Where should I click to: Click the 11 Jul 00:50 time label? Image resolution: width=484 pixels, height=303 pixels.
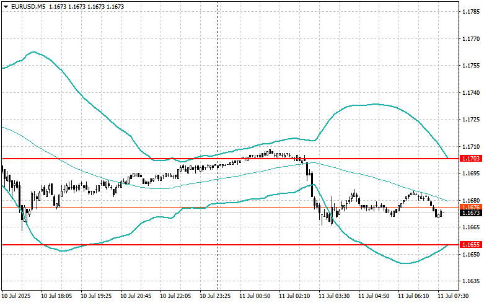coord(255,296)
